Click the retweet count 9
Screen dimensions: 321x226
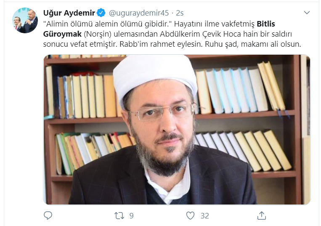pyautogui.click(x=131, y=216)
